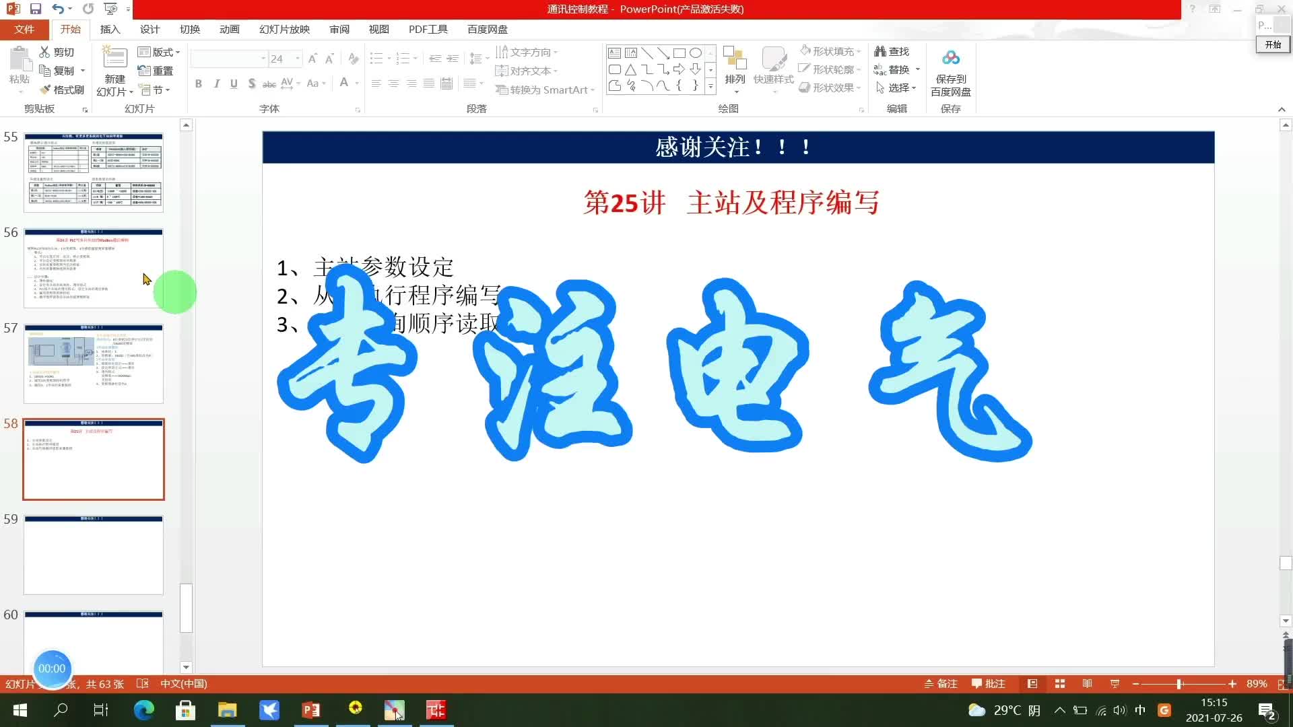Click the Reset (重置) slide button
The height and width of the screenshot is (727, 1293).
tap(156, 71)
